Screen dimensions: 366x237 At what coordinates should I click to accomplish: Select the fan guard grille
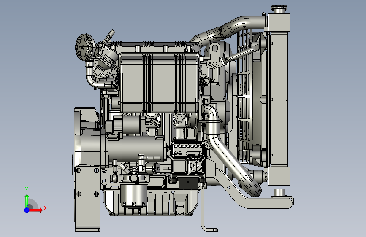[x=244, y=98]
